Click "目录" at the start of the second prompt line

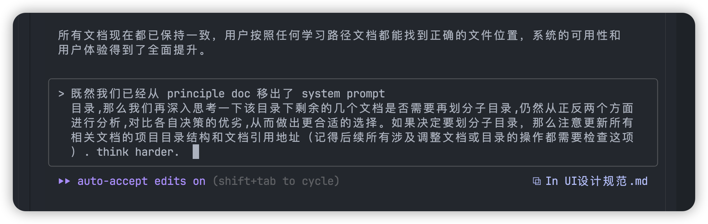point(83,108)
